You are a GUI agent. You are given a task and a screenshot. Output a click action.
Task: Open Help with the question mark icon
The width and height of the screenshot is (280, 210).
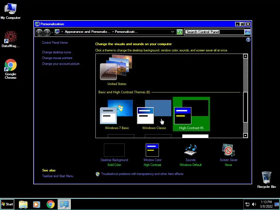[248, 40]
